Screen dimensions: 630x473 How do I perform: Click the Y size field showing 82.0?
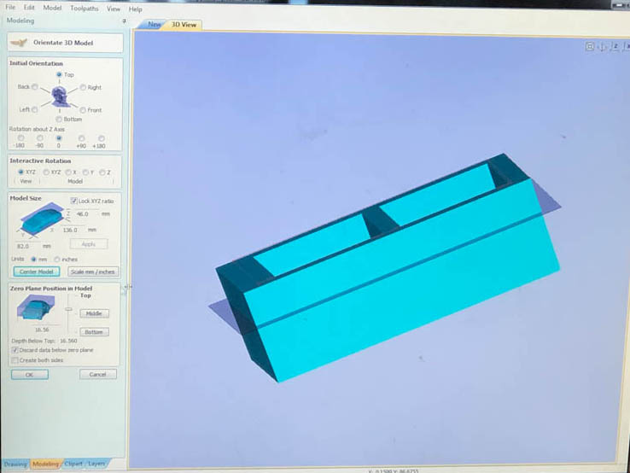[x=27, y=246]
